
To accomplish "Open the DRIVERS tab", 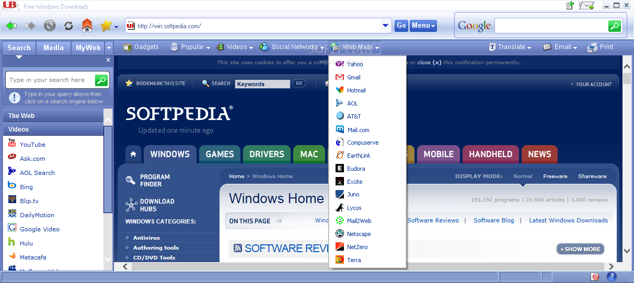I will pyautogui.click(x=267, y=154).
